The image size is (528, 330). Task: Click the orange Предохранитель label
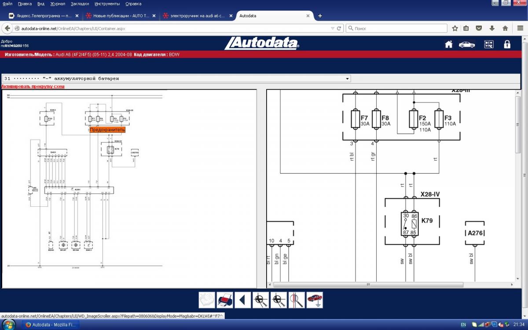pos(108,130)
